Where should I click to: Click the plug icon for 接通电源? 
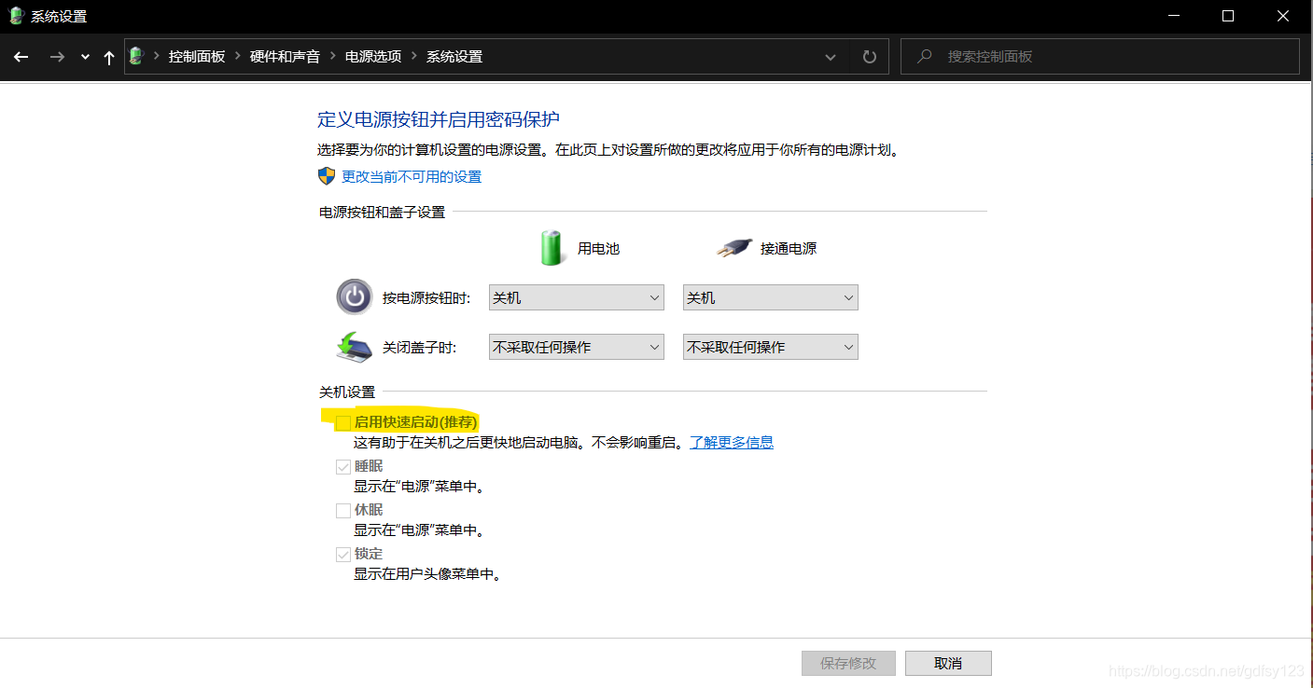point(734,247)
